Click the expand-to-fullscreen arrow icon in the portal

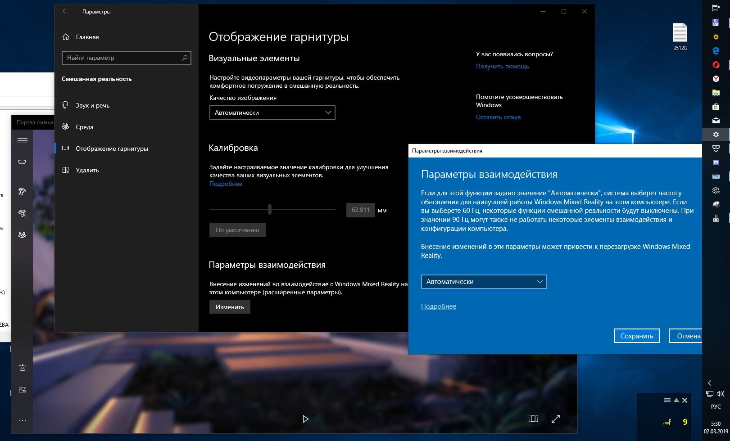556,419
